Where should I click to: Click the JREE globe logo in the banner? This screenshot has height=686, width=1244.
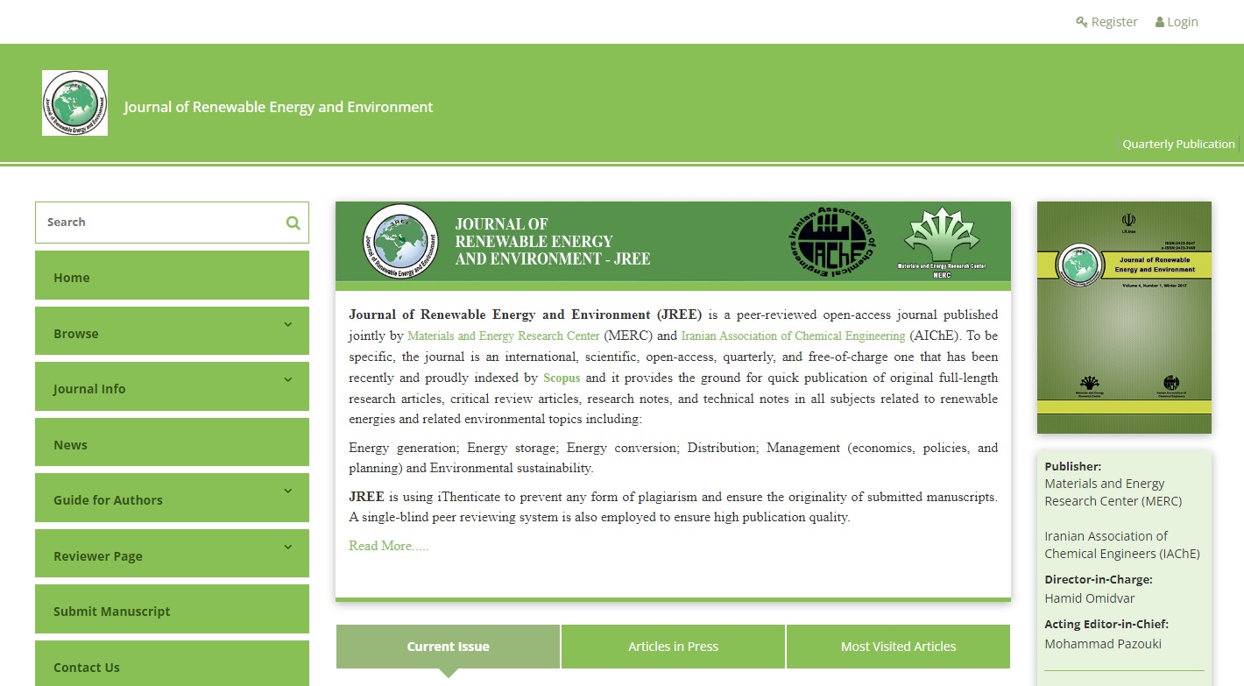click(x=400, y=242)
